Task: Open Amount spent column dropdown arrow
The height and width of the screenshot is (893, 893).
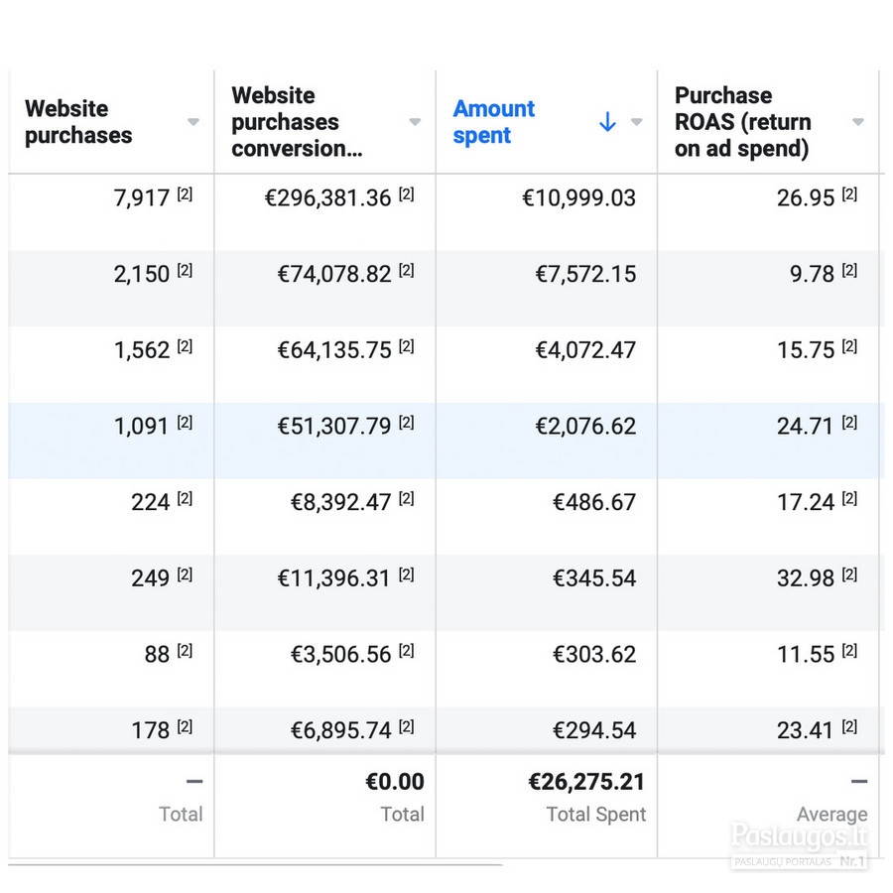Action: [x=637, y=122]
